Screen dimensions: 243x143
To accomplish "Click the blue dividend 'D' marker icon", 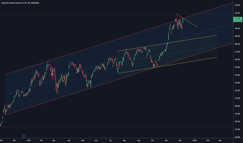I will (x=24, y=136).
